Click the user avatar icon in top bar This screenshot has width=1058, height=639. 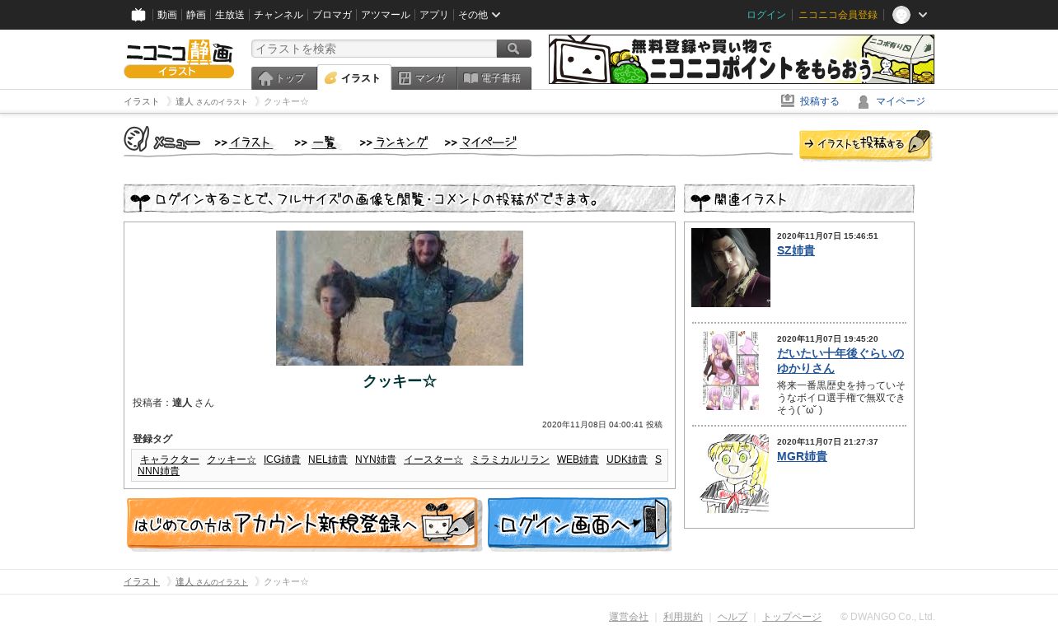coord(901,15)
